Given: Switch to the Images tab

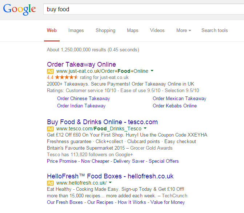Looking at the screenshot, I should click(76, 30).
